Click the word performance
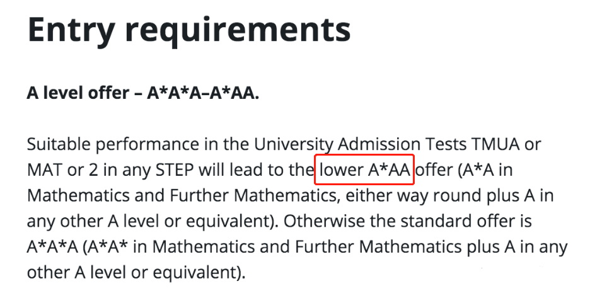 click(x=148, y=146)
